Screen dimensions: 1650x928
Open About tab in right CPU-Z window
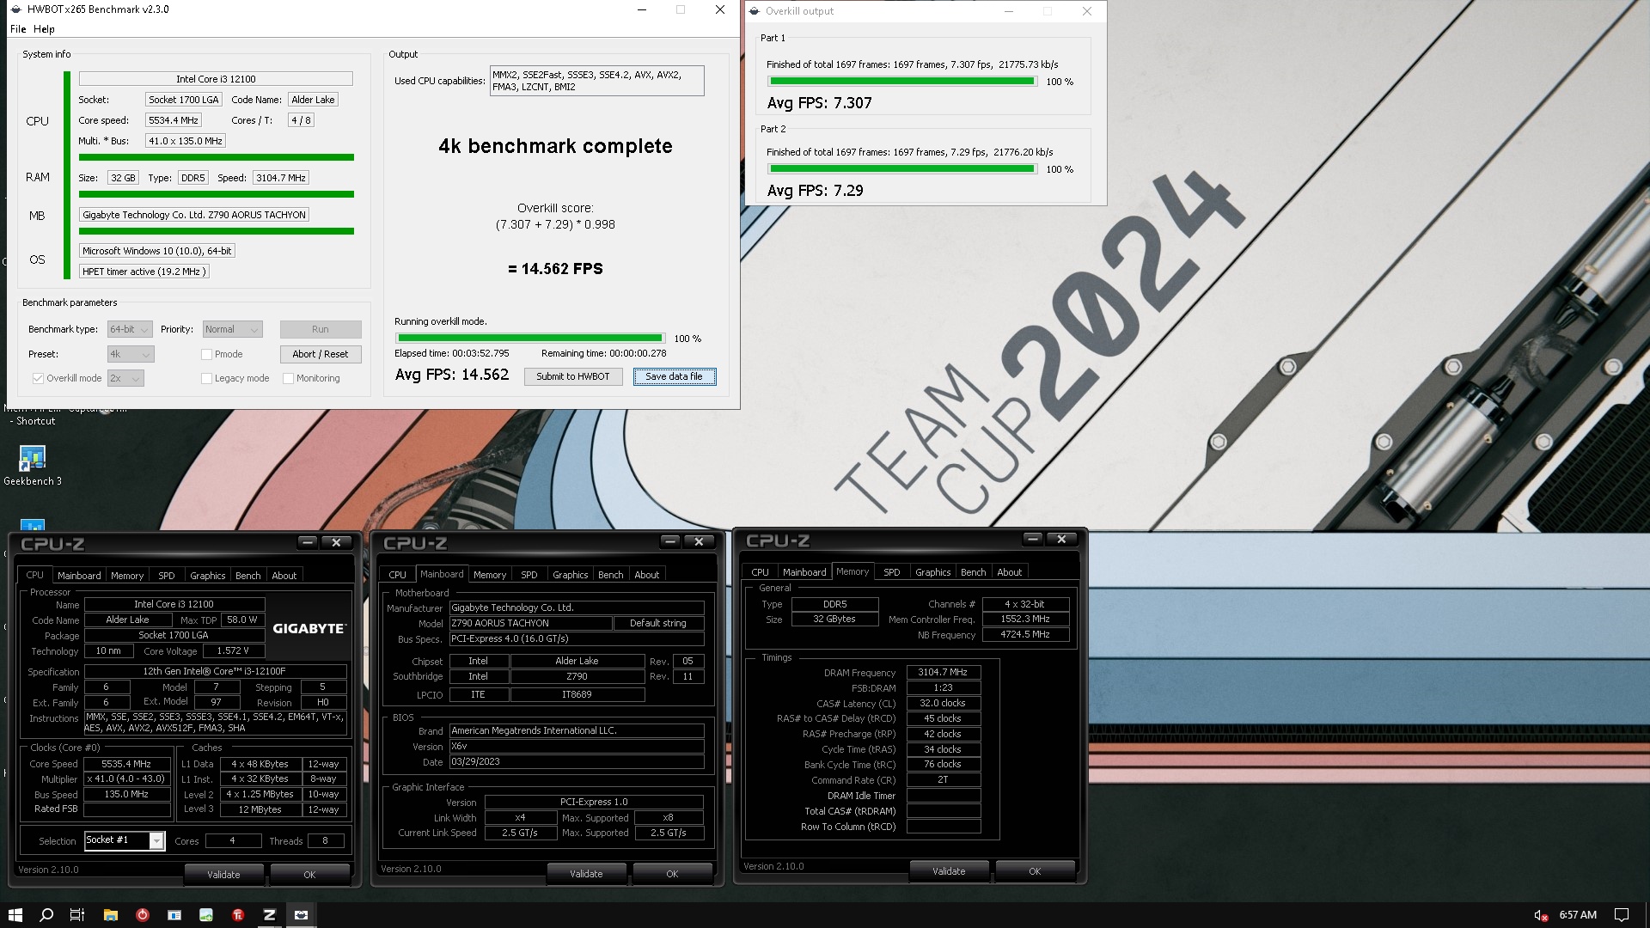coord(1010,572)
